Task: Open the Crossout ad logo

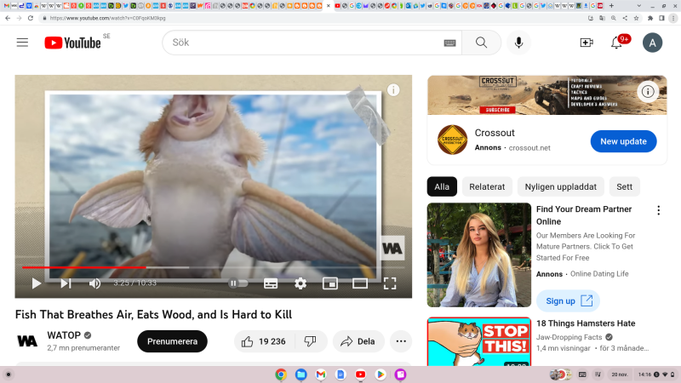Action: pyautogui.click(x=452, y=140)
